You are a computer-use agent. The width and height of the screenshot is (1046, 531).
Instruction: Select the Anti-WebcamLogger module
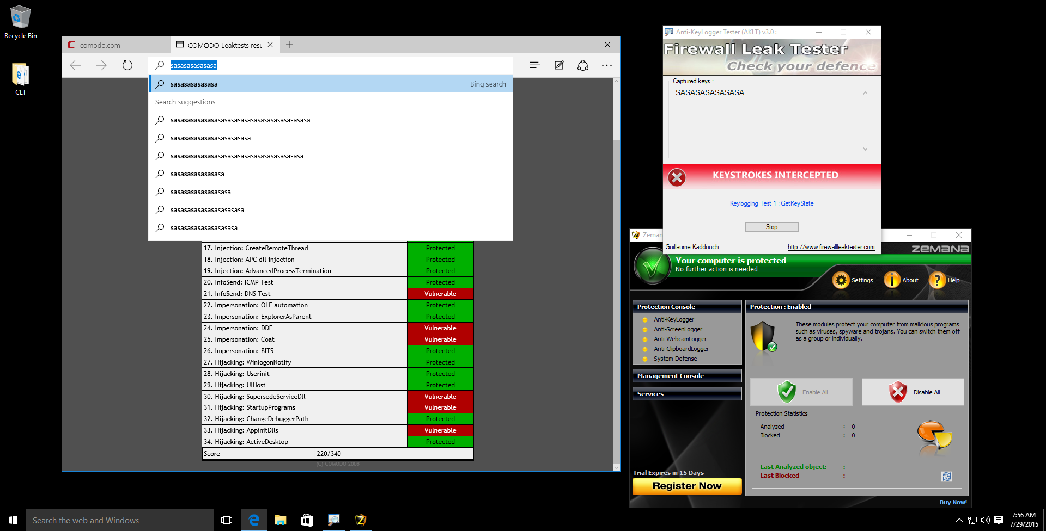(680, 339)
